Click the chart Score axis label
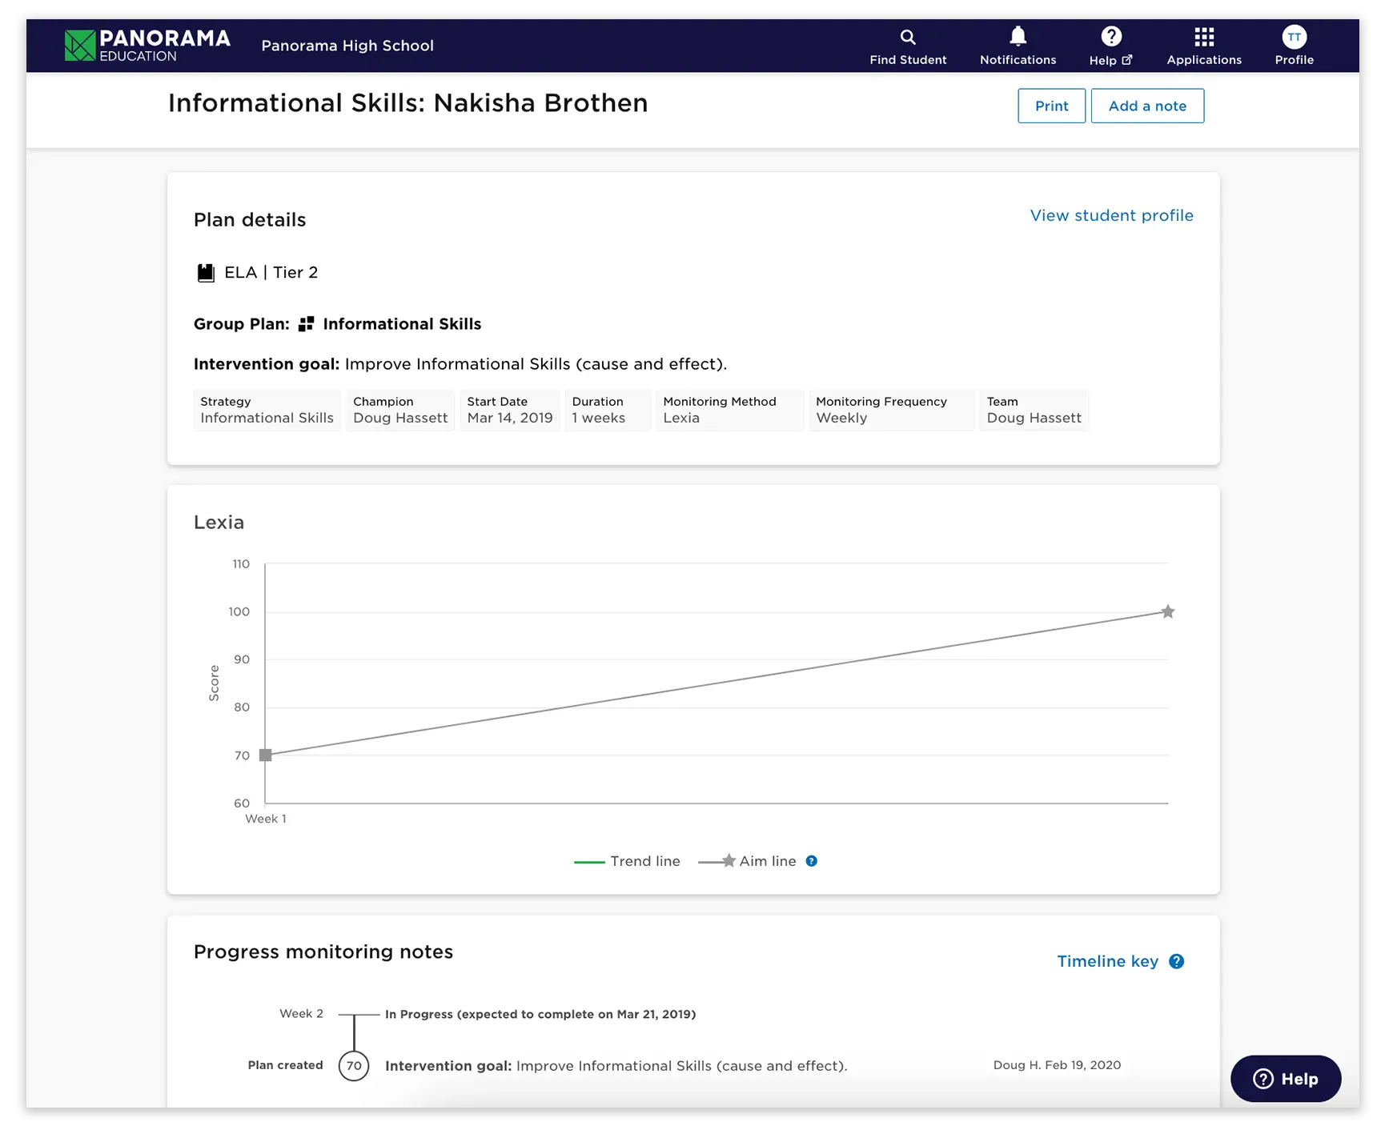The image size is (1385, 1146). point(214,683)
